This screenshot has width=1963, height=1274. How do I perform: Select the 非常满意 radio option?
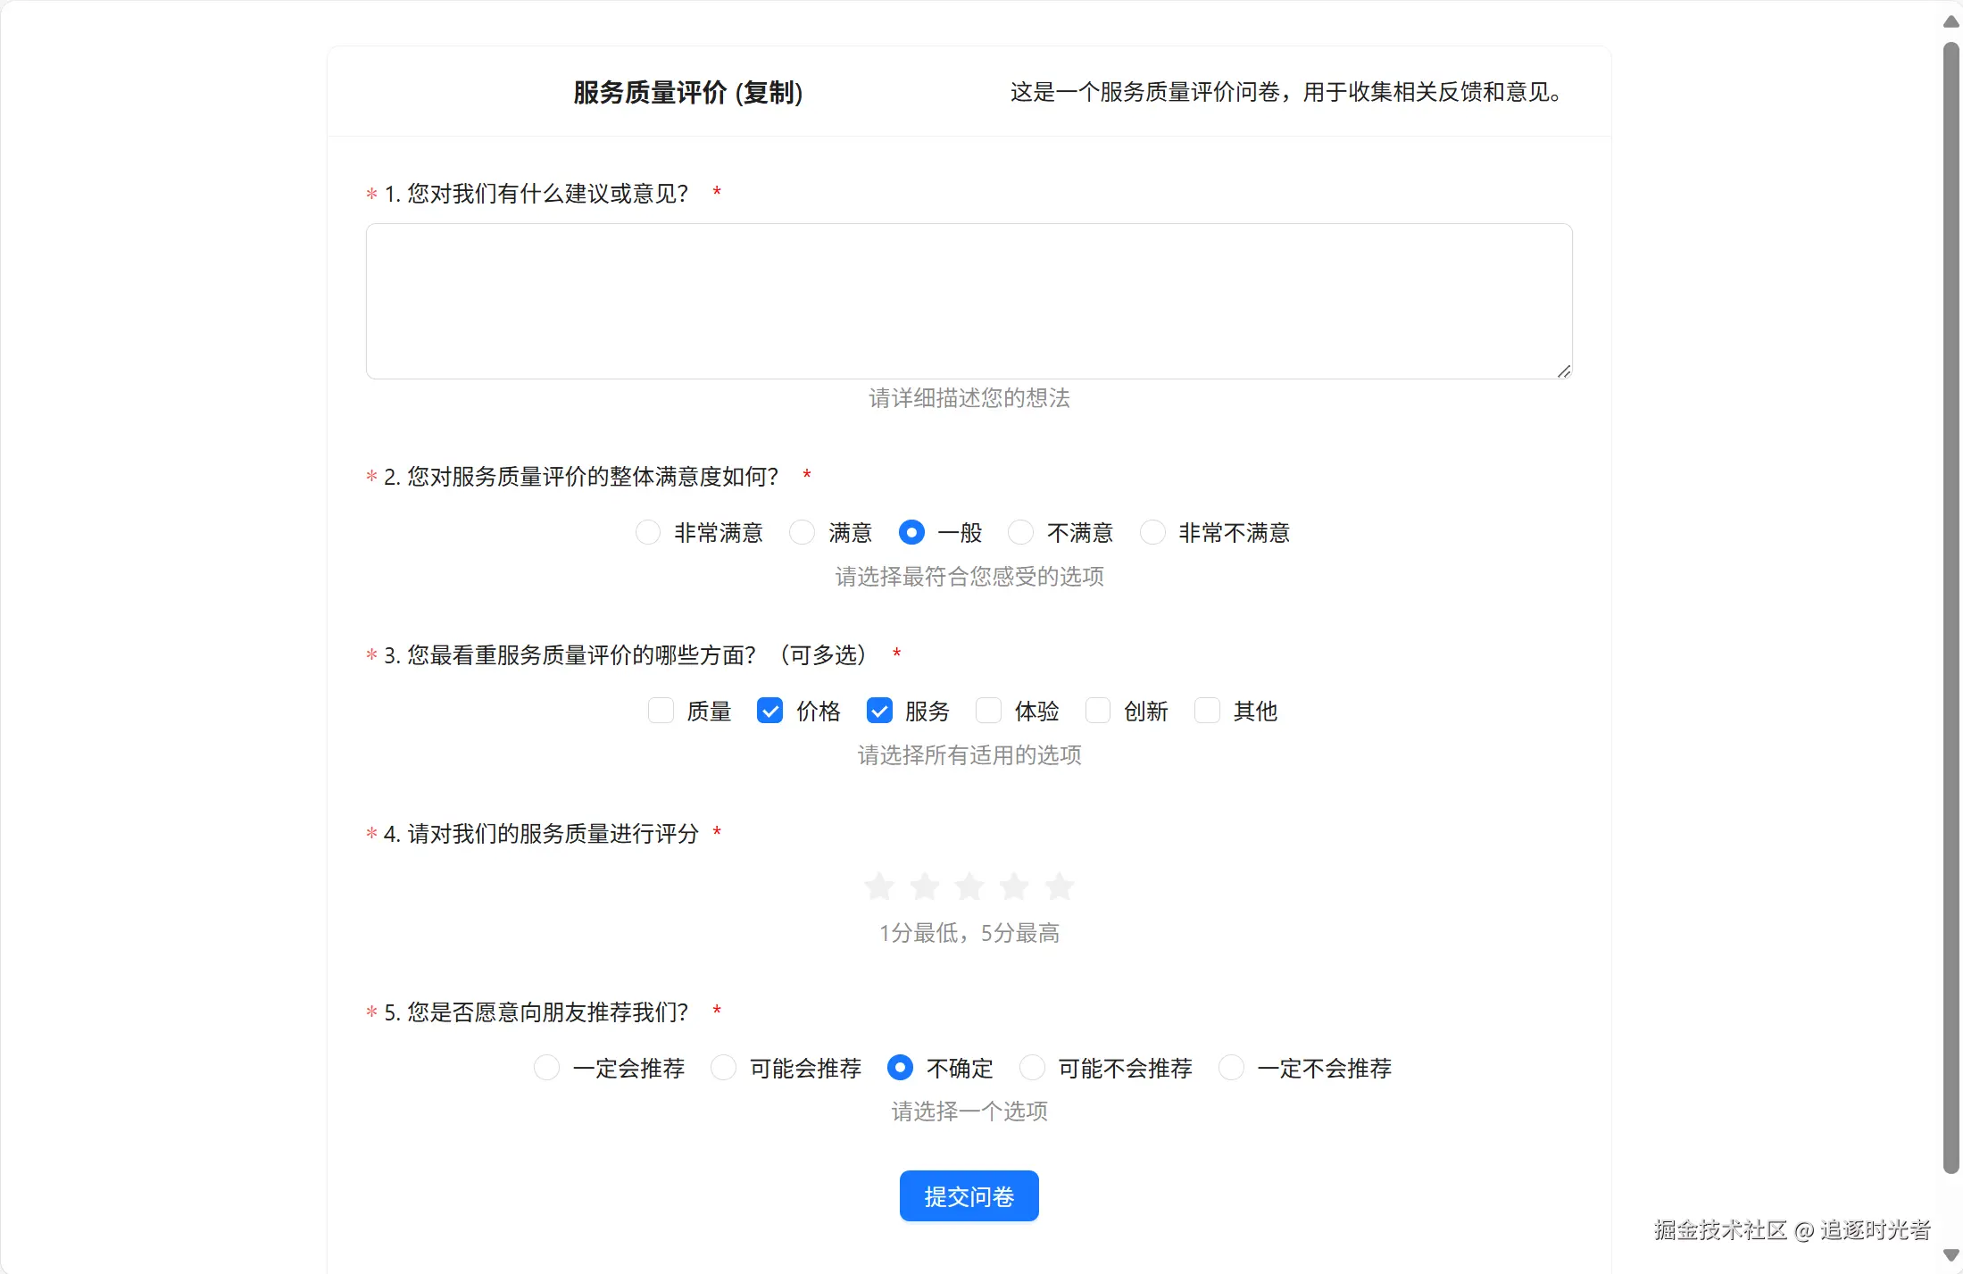pos(648,532)
